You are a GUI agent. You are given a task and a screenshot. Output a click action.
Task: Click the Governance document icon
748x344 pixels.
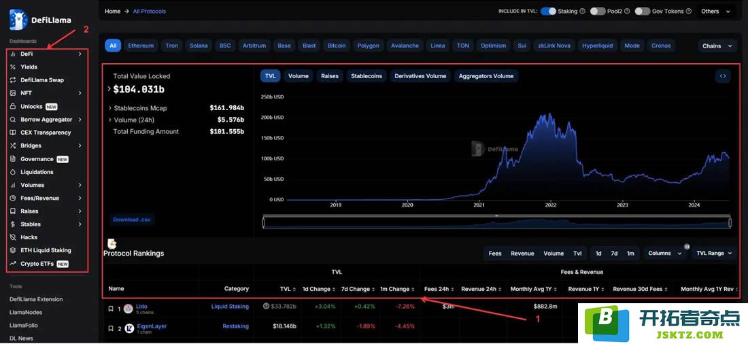tap(13, 159)
